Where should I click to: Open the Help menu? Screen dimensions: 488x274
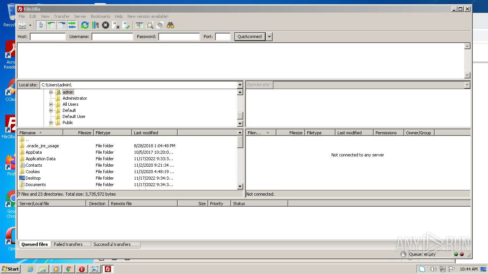click(x=119, y=16)
